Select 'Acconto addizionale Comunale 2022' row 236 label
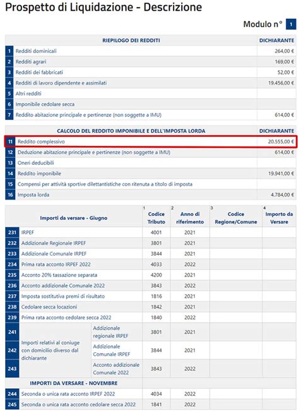 [x=63, y=285]
